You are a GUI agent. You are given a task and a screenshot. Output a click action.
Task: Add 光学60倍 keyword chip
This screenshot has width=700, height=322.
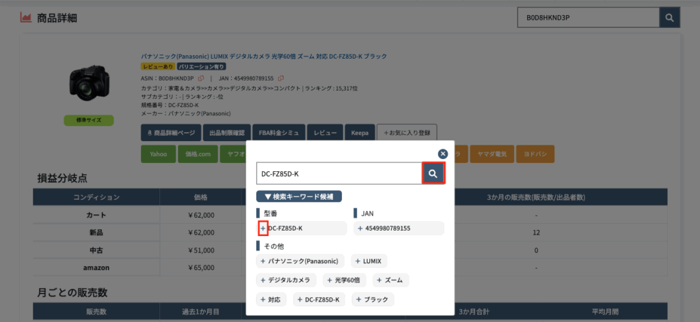pos(345,280)
